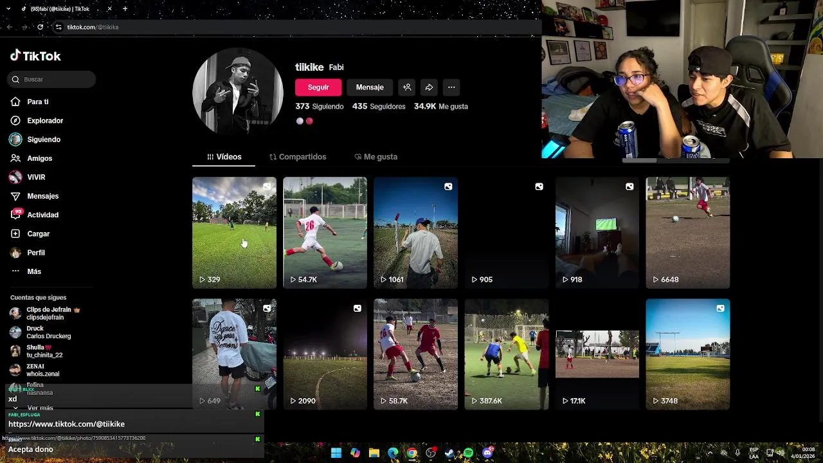Image resolution: width=823 pixels, height=463 pixels.
Task: Open VIVIR live section
Action: click(36, 177)
